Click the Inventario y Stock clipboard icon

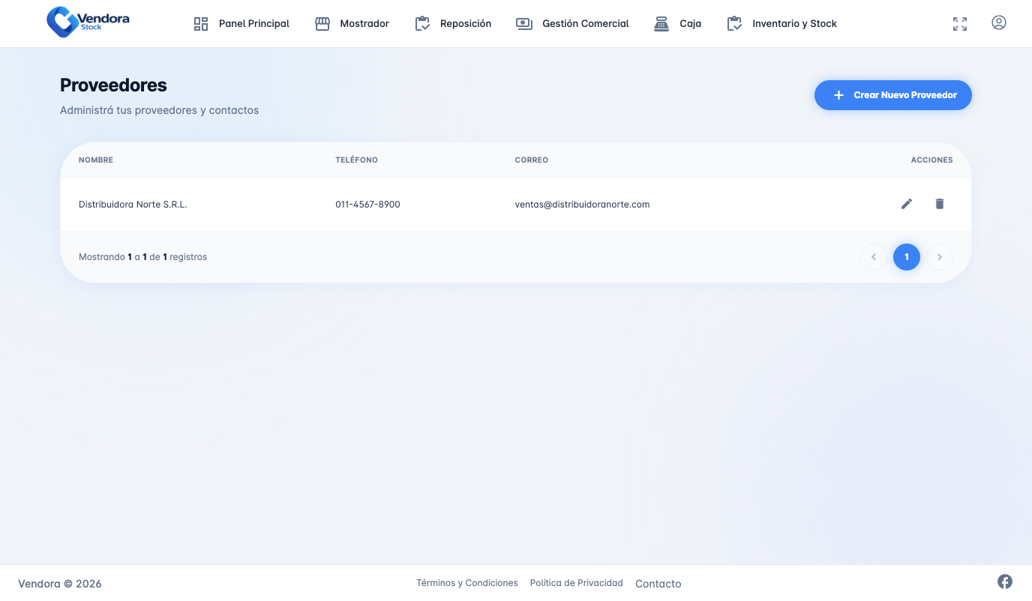[x=734, y=24]
